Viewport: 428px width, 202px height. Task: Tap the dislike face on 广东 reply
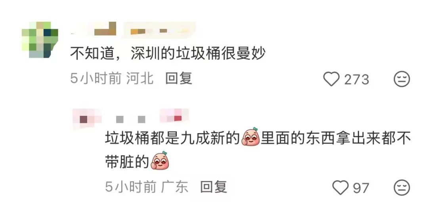tap(402, 187)
